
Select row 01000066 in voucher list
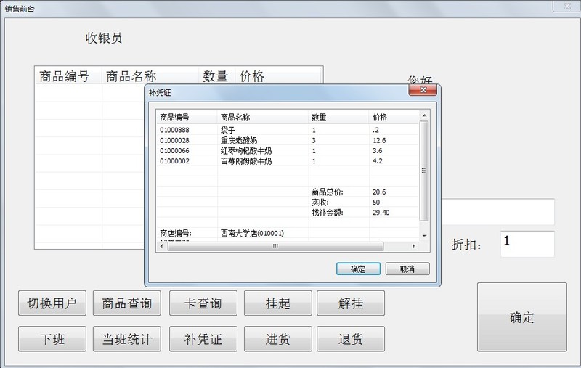[288, 151]
